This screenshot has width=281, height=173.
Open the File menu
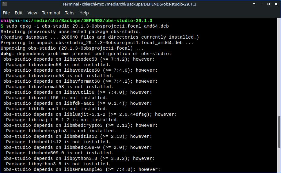[x=6, y=13]
